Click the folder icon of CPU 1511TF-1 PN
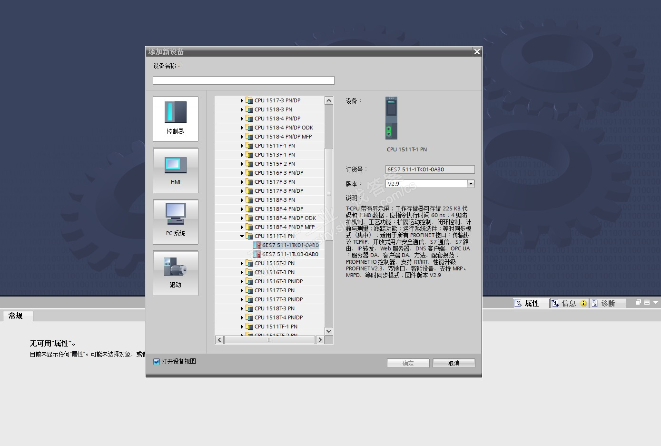This screenshot has height=446, width=661. click(x=249, y=327)
